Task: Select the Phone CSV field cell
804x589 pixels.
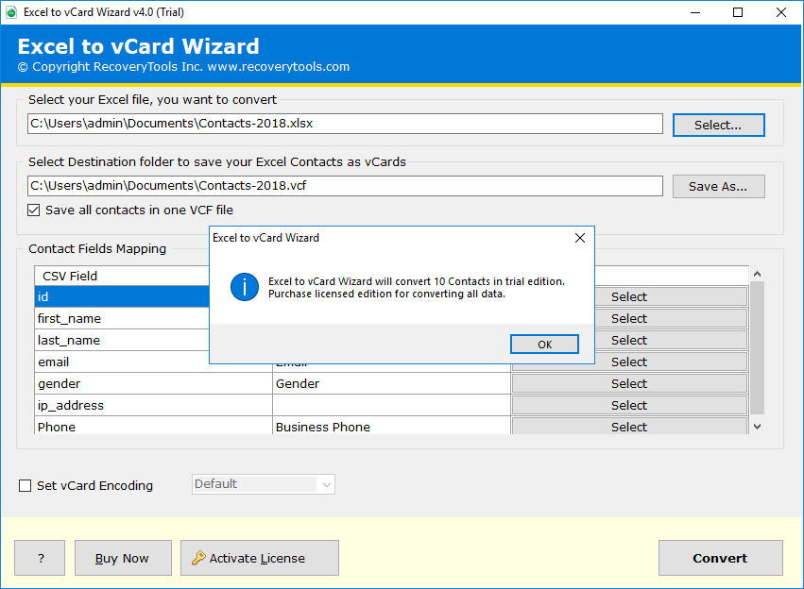Action: click(153, 426)
